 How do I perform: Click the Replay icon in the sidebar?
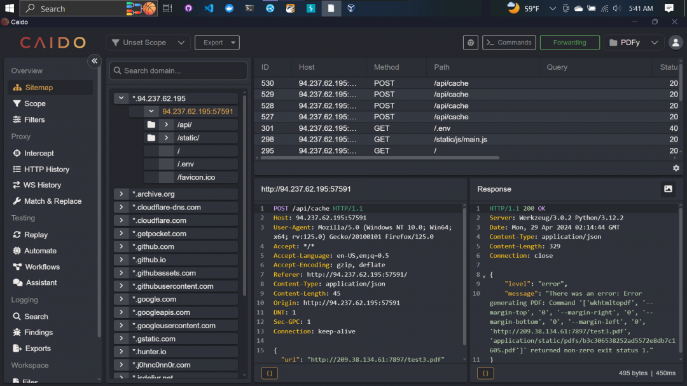pyautogui.click(x=17, y=235)
